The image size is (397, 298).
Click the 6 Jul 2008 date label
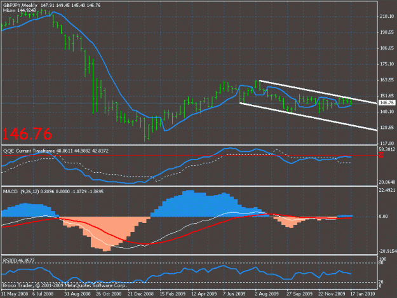(x=43, y=294)
